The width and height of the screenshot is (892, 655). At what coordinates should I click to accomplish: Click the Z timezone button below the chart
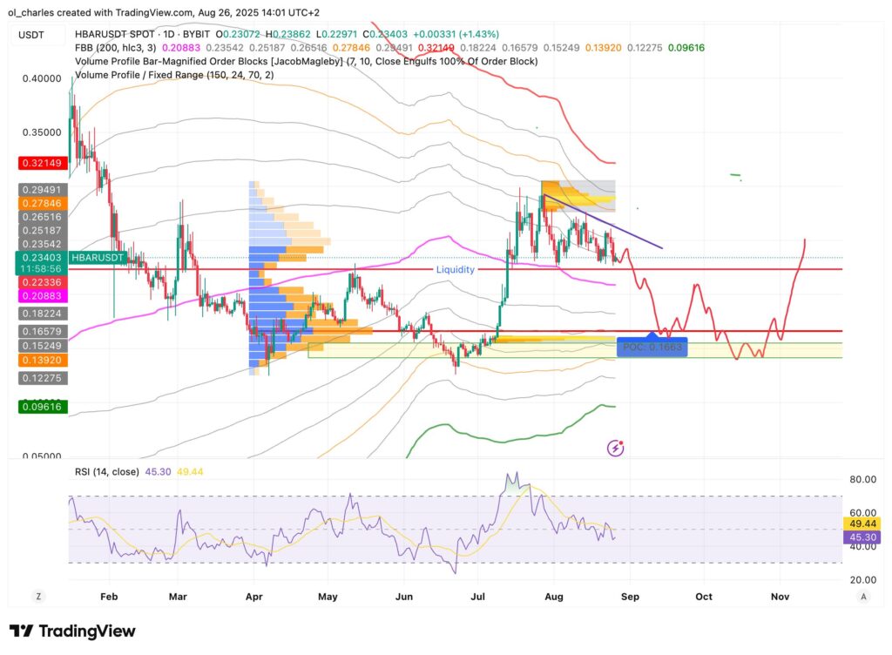coord(38,597)
